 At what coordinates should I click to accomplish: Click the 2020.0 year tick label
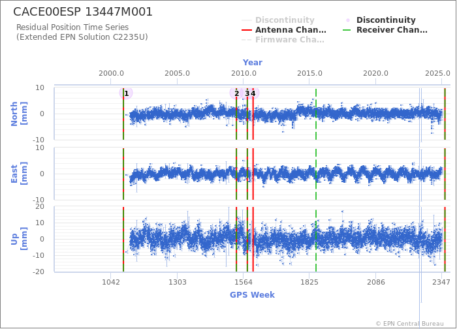[x=375, y=73]
